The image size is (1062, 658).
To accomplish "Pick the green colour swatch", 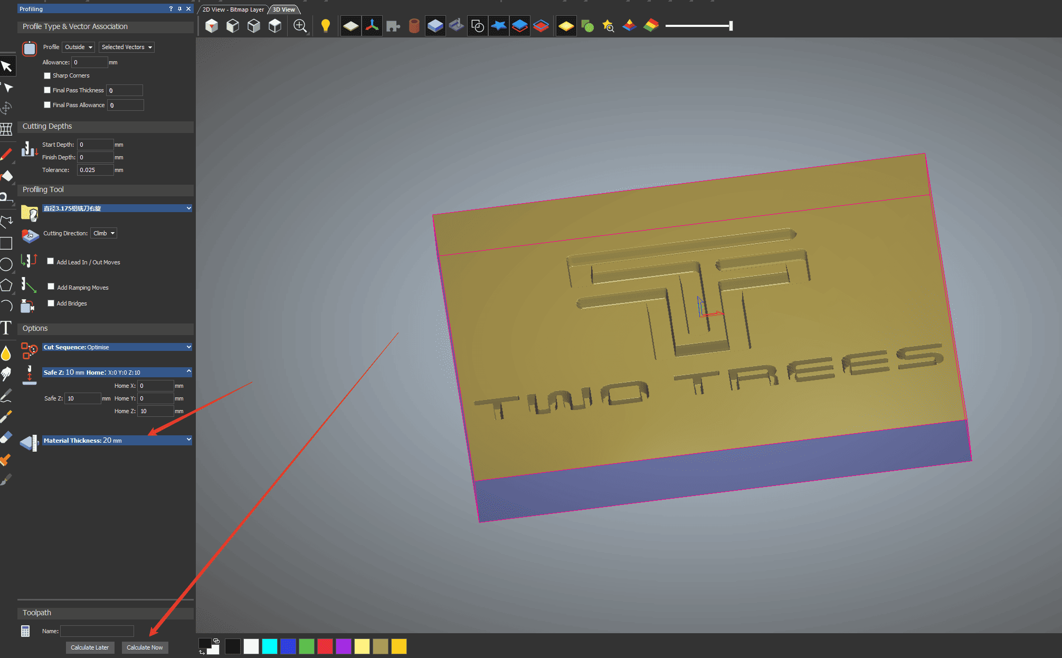I will [307, 646].
